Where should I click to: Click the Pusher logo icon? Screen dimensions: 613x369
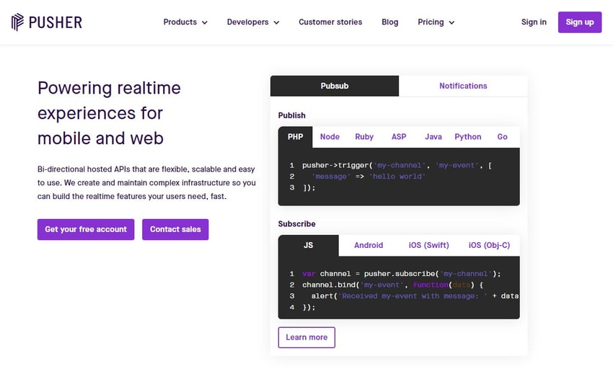click(x=17, y=22)
